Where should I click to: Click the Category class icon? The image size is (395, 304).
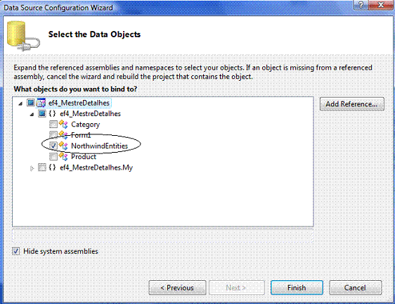click(x=63, y=124)
